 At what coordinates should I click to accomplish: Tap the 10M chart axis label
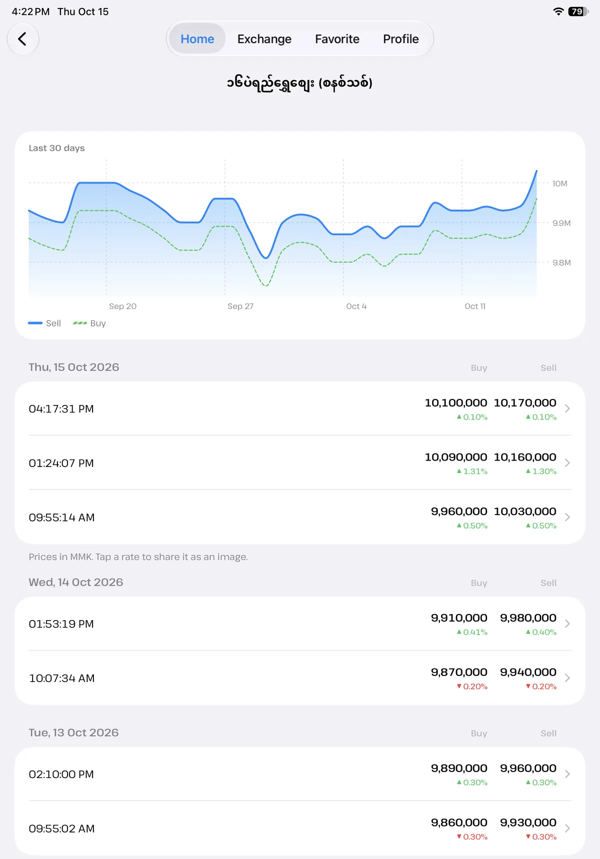[x=560, y=184]
